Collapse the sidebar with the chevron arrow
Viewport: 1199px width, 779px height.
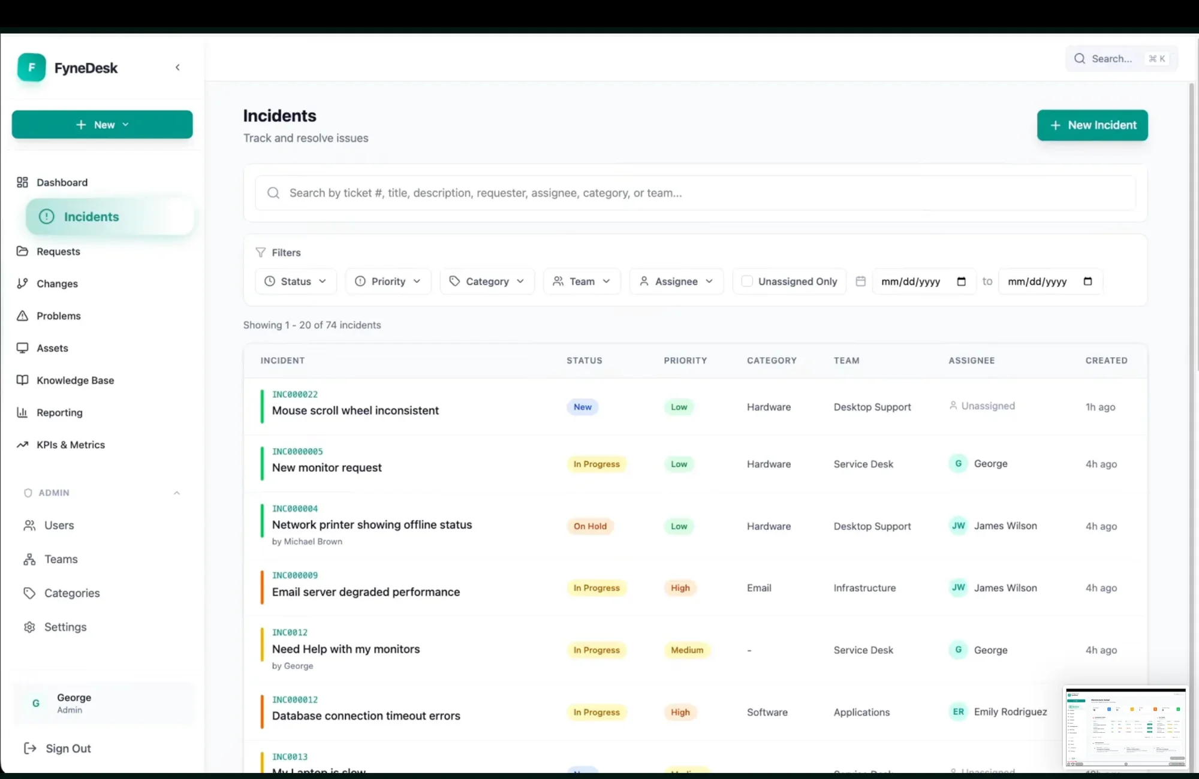tap(177, 68)
